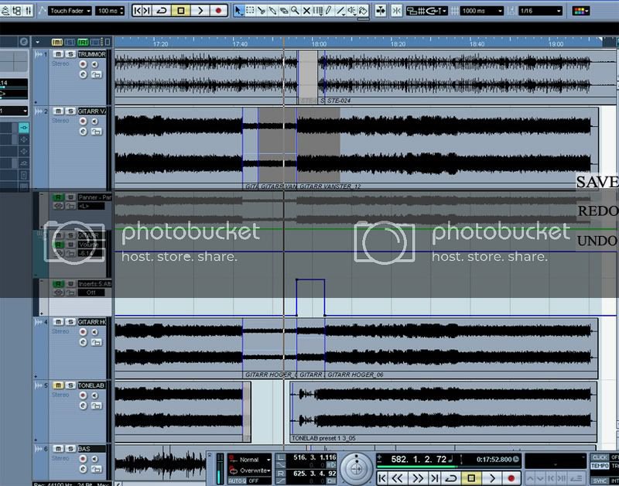Select the Play speaker tool
Viewport: 619px width, 486px height.
pos(351,11)
